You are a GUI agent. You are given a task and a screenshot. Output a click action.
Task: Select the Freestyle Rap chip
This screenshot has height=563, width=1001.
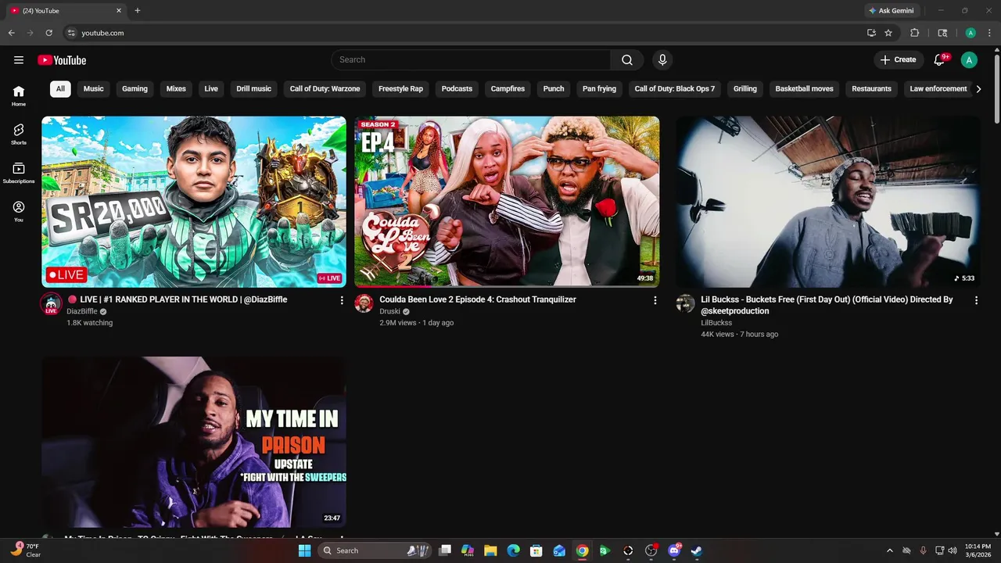400,89
